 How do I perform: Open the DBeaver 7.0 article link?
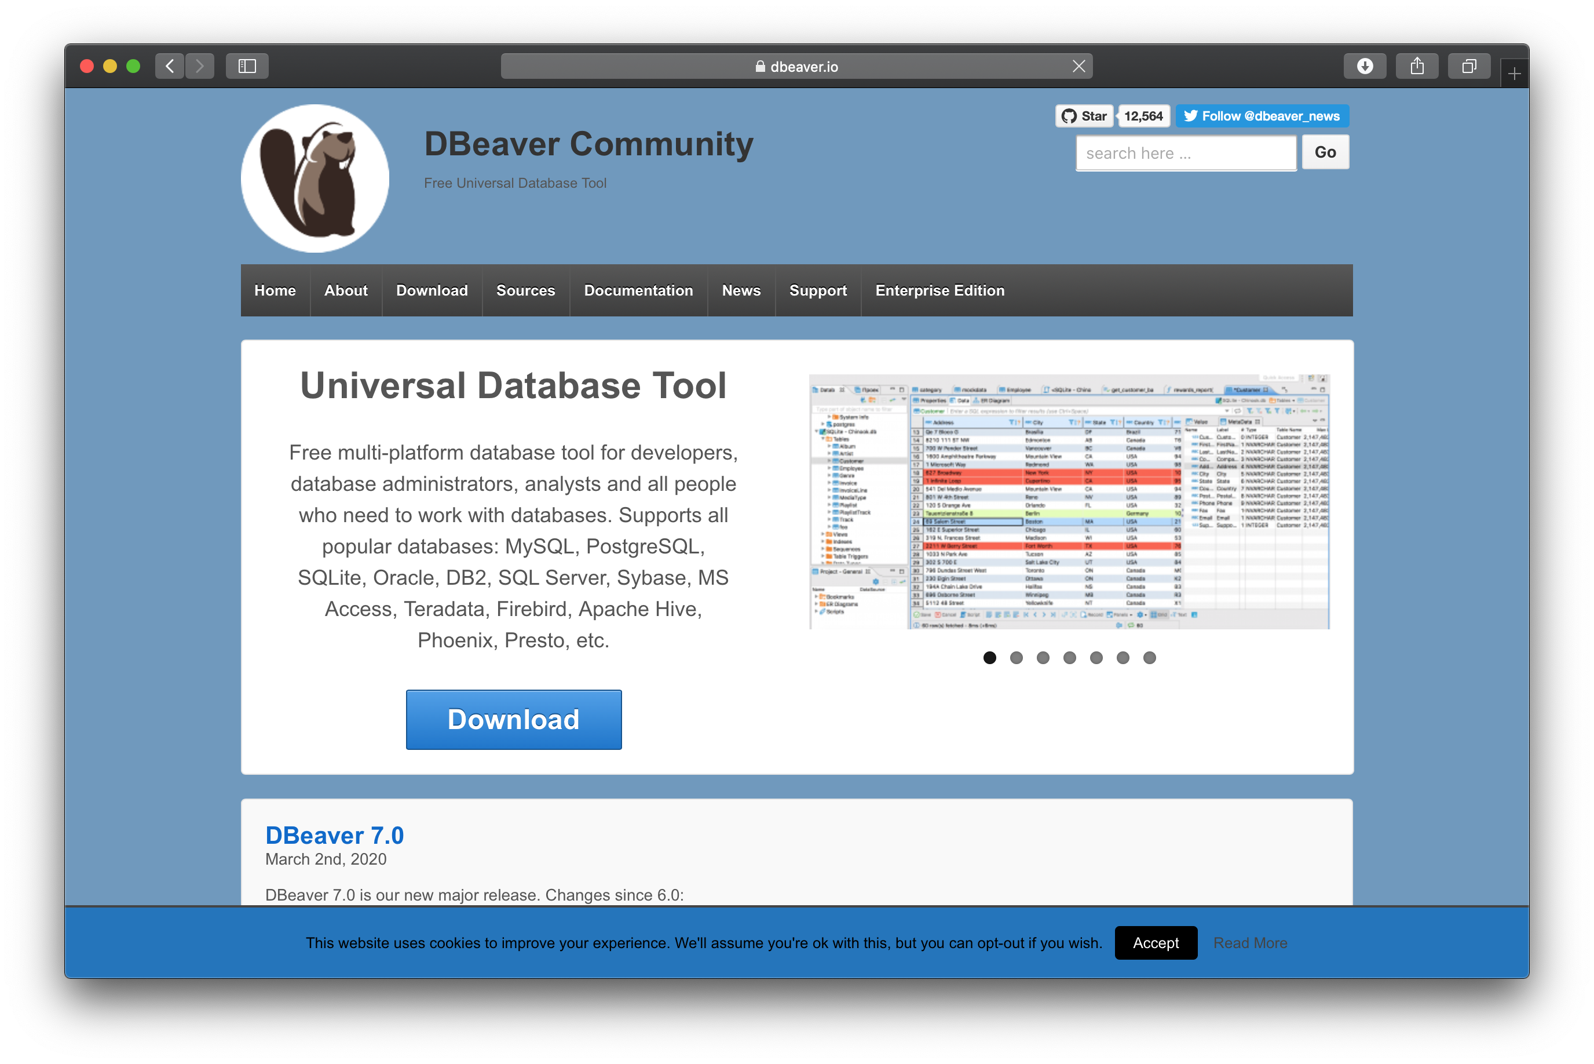click(334, 835)
